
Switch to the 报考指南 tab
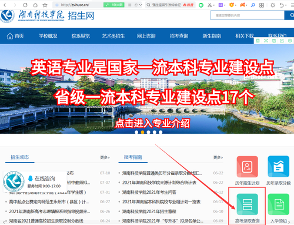coord(133,157)
